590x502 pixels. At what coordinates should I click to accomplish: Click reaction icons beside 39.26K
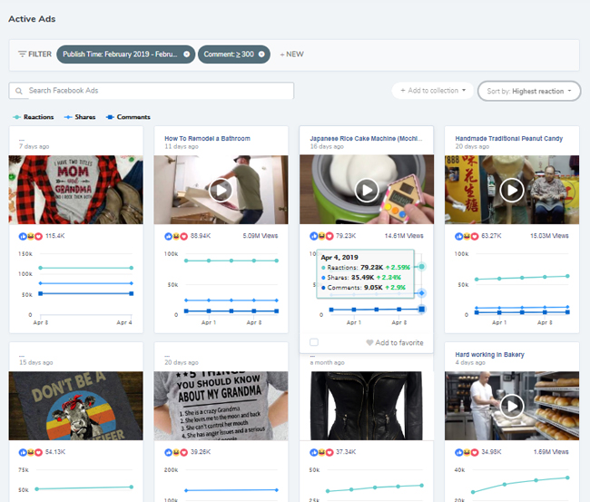coord(176,452)
